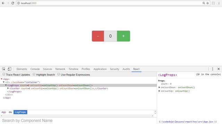This screenshot has width=222, height=124.
Task: Bookmark this page with the star icon
Action: pos(207,3)
